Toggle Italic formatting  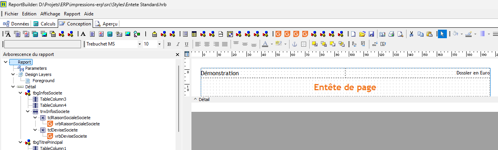tap(178, 44)
